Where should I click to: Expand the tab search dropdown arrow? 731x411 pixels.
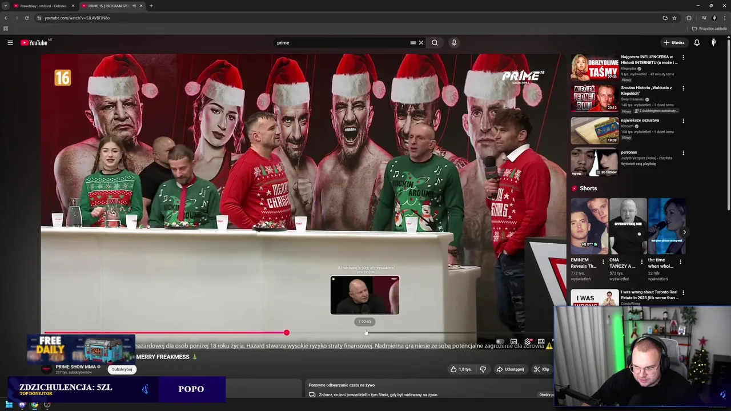coord(6,6)
